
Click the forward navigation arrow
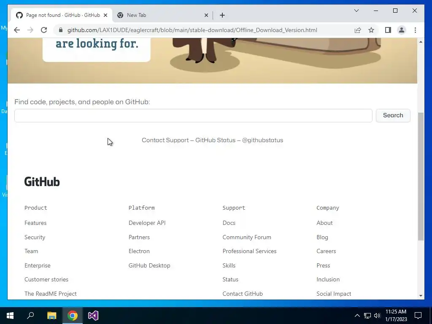click(30, 30)
